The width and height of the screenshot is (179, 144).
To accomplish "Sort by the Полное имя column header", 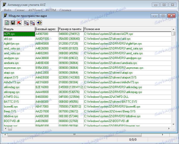I will (127, 29).
